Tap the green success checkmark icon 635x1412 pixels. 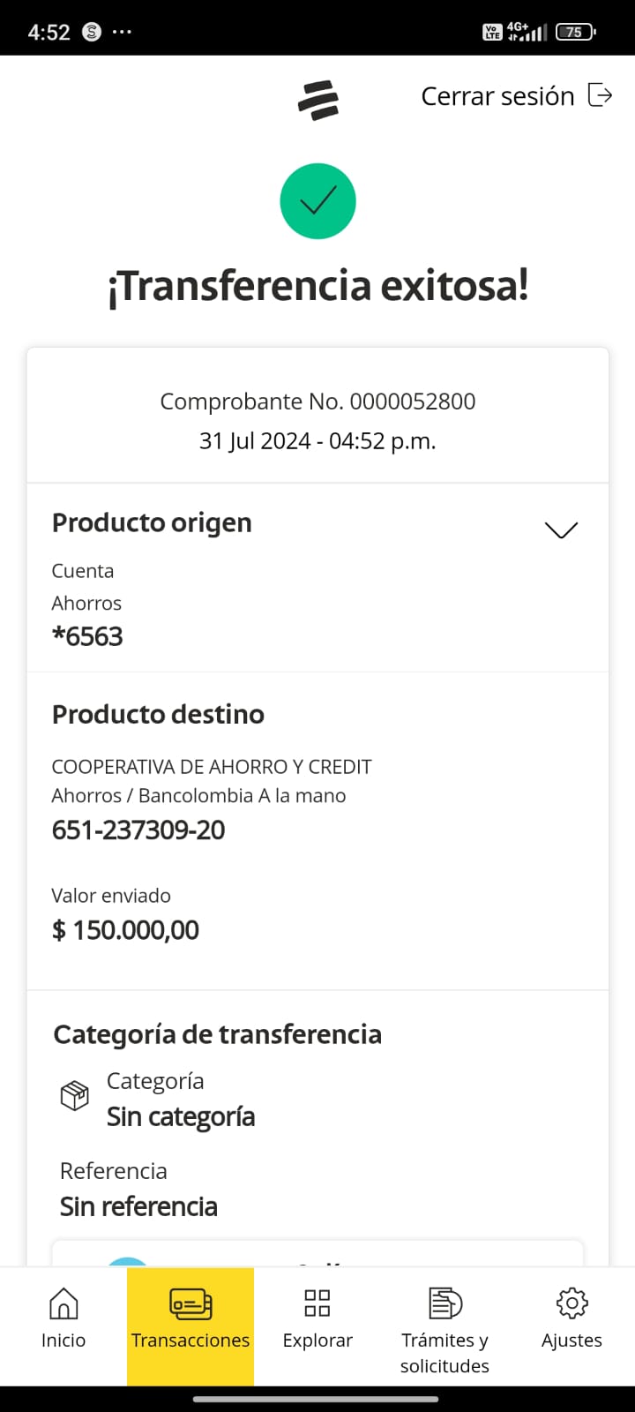coord(317,201)
